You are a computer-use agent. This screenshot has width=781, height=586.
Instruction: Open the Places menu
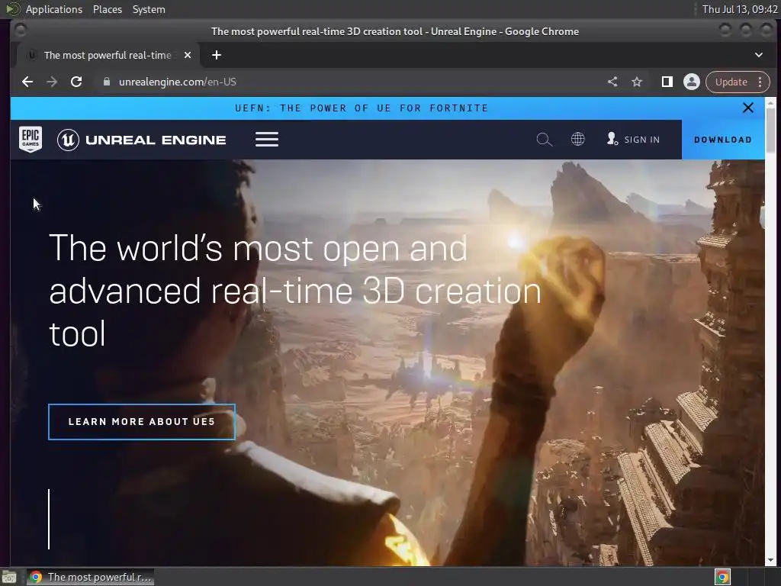click(x=108, y=9)
